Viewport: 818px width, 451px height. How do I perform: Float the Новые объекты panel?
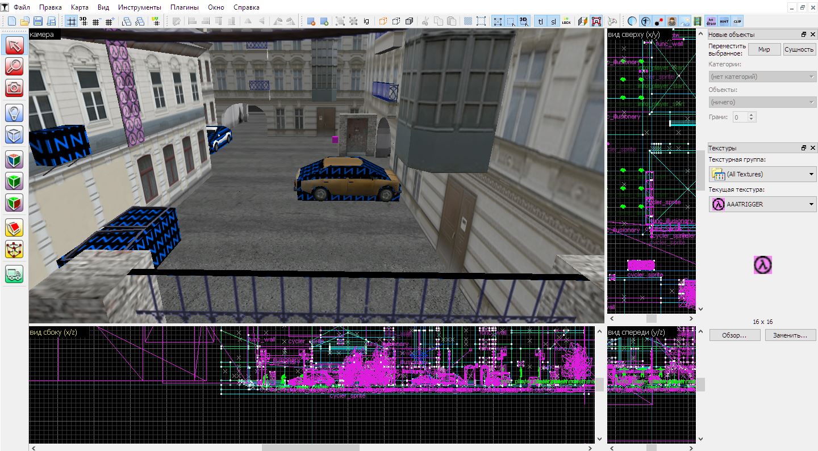click(x=804, y=35)
